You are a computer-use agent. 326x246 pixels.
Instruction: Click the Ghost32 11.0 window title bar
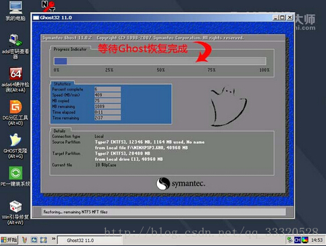[x=152, y=17]
